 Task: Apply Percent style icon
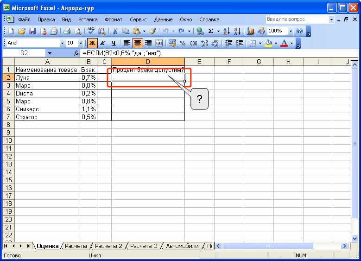pyautogui.click(x=183, y=43)
